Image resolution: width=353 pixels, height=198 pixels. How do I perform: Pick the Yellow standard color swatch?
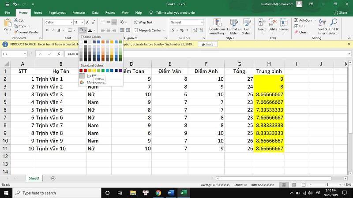94,71
